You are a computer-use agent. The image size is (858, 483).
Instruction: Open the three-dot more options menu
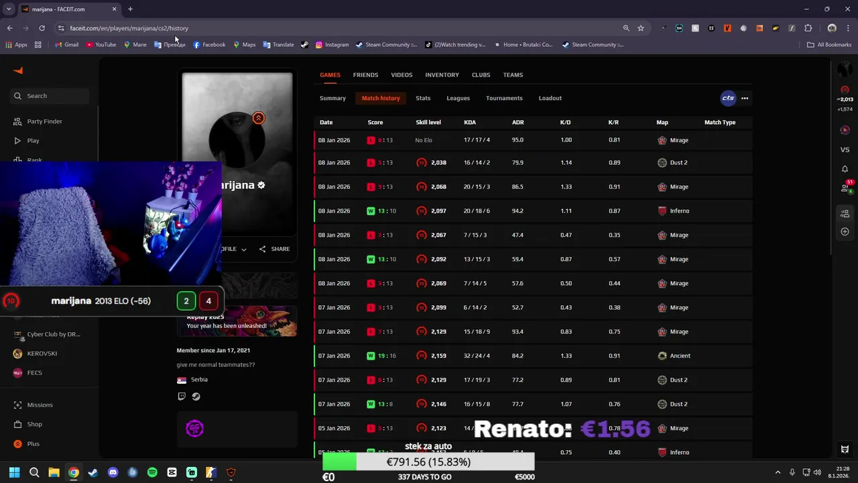pyautogui.click(x=745, y=98)
